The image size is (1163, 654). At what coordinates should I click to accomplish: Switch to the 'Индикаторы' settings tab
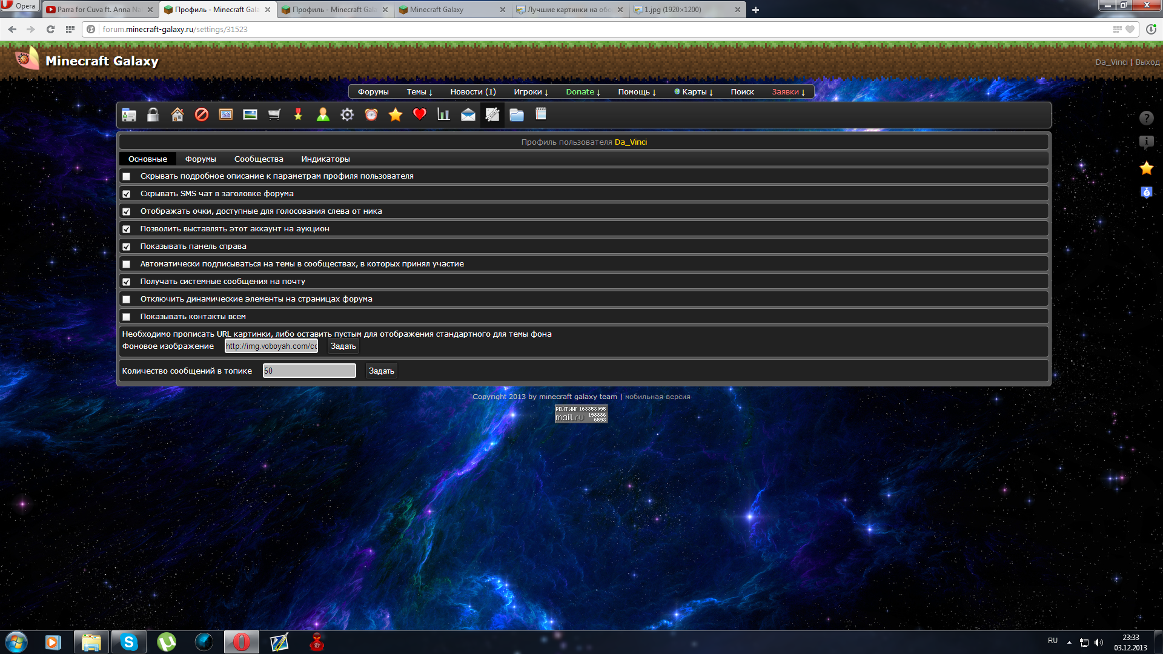pyautogui.click(x=325, y=159)
